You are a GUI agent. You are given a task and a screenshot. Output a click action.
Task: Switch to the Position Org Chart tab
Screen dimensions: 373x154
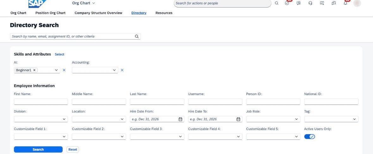[50, 13]
